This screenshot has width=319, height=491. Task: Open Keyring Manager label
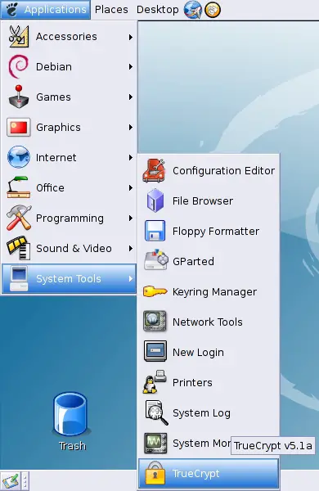(214, 292)
